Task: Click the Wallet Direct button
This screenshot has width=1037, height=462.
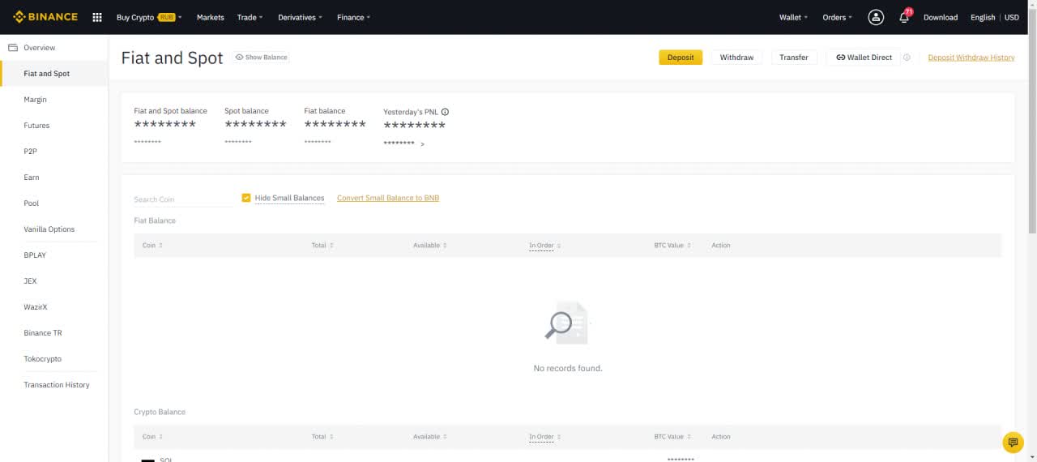Action: [864, 58]
